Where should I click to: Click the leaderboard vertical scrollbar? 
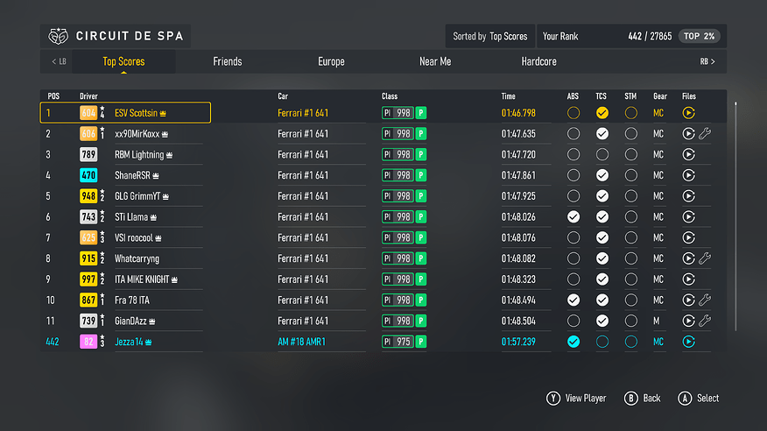(x=735, y=216)
